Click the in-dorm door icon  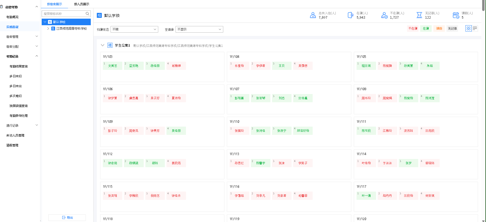[x=351, y=15]
